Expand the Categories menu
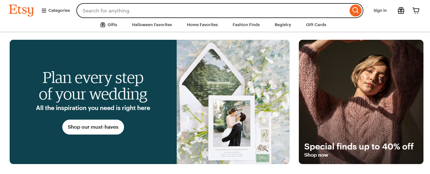Viewport: 430px width, 174px height. click(x=56, y=11)
